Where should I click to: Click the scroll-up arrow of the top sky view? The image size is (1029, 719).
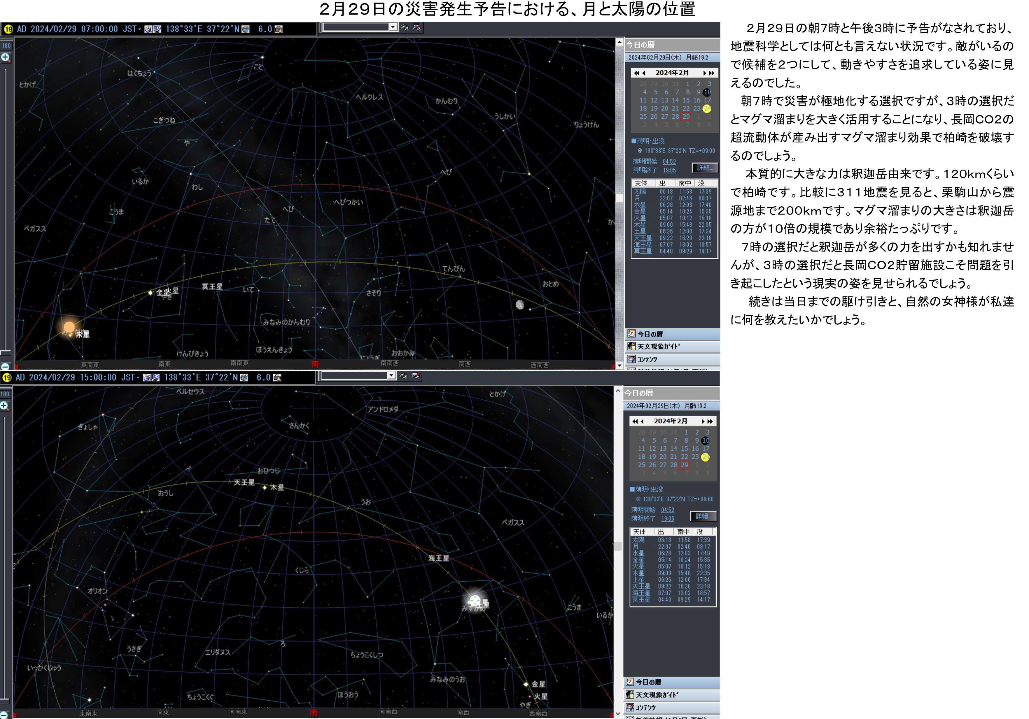pos(619,42)
